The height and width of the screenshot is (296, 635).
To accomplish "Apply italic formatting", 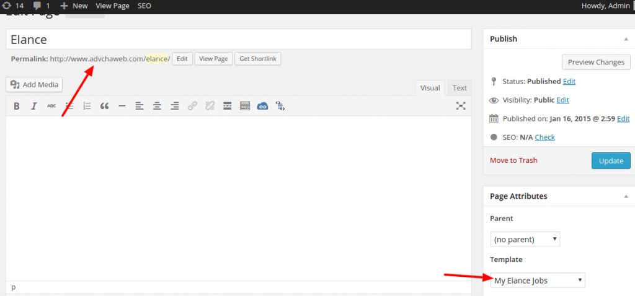I will 34,106.
